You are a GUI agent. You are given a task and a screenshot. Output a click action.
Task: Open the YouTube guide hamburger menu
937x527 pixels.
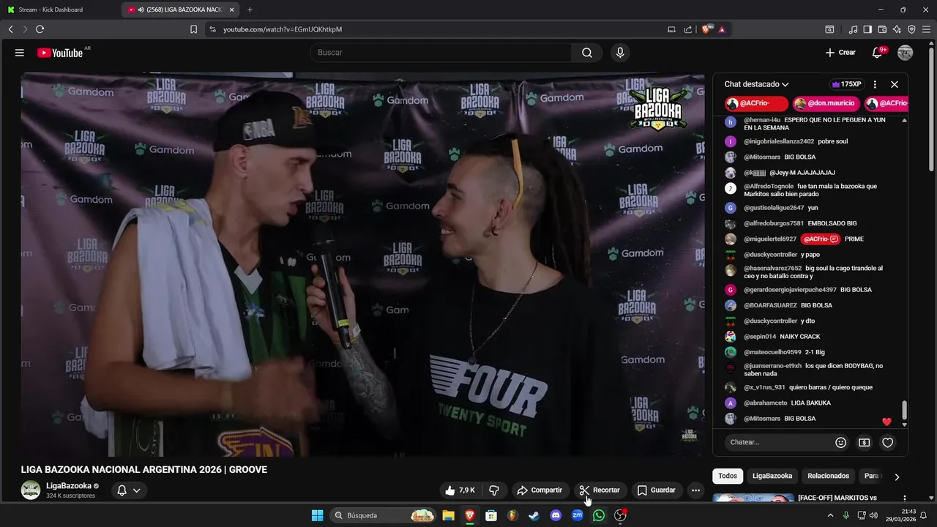[x=20, y=53]
